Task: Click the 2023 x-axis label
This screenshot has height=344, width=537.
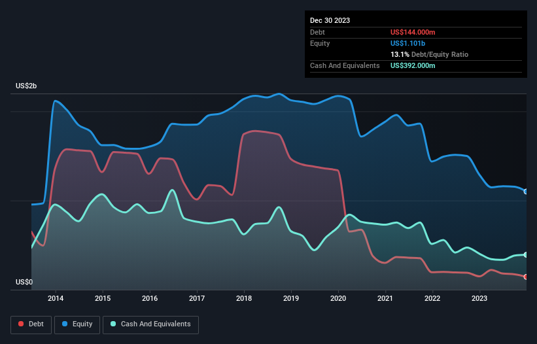Action: pos(479,298)
